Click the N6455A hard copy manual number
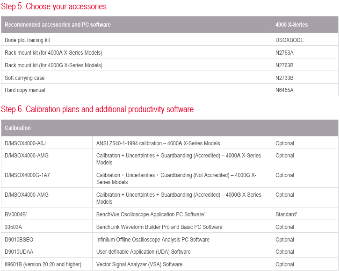This screenshot has width=340, height=271. (284, 90)
